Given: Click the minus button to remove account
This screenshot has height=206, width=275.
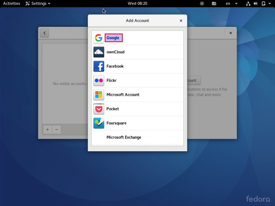Looking at the screenshot, I should [57, 129].
